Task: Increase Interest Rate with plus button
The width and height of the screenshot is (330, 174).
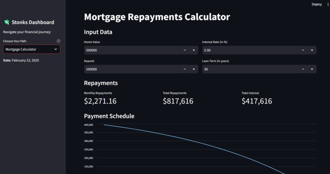Action: pos(312,50)
